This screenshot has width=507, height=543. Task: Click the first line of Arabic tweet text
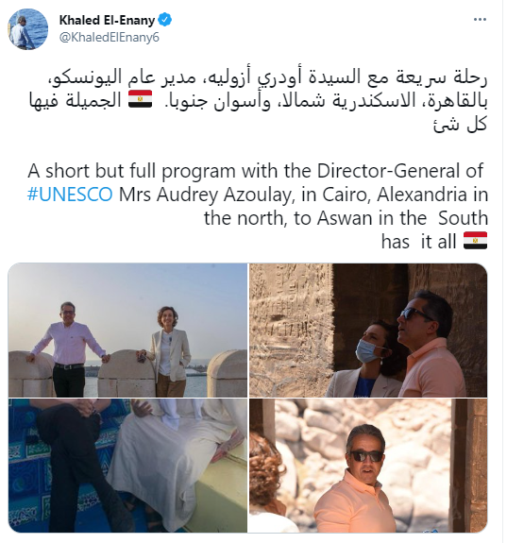click(267, 76)
